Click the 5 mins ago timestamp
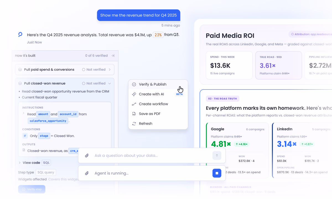 (171, 25)
